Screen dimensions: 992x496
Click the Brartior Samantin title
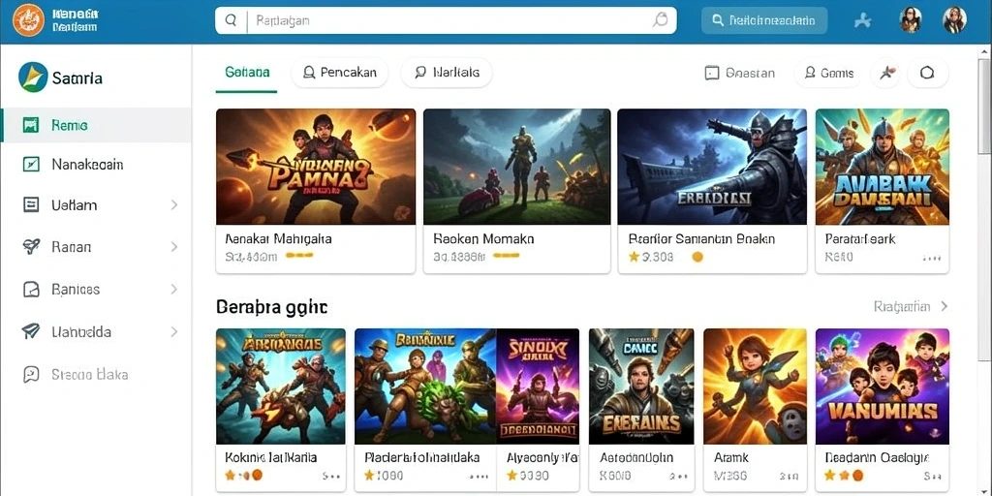[x=701, y=240]
